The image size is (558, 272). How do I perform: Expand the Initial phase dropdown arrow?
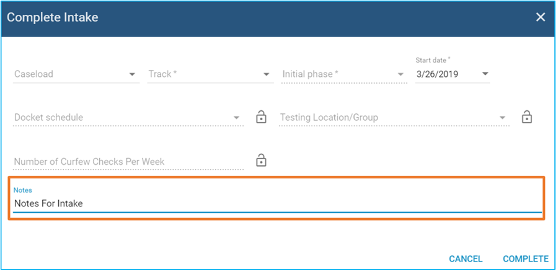point(401,74)
